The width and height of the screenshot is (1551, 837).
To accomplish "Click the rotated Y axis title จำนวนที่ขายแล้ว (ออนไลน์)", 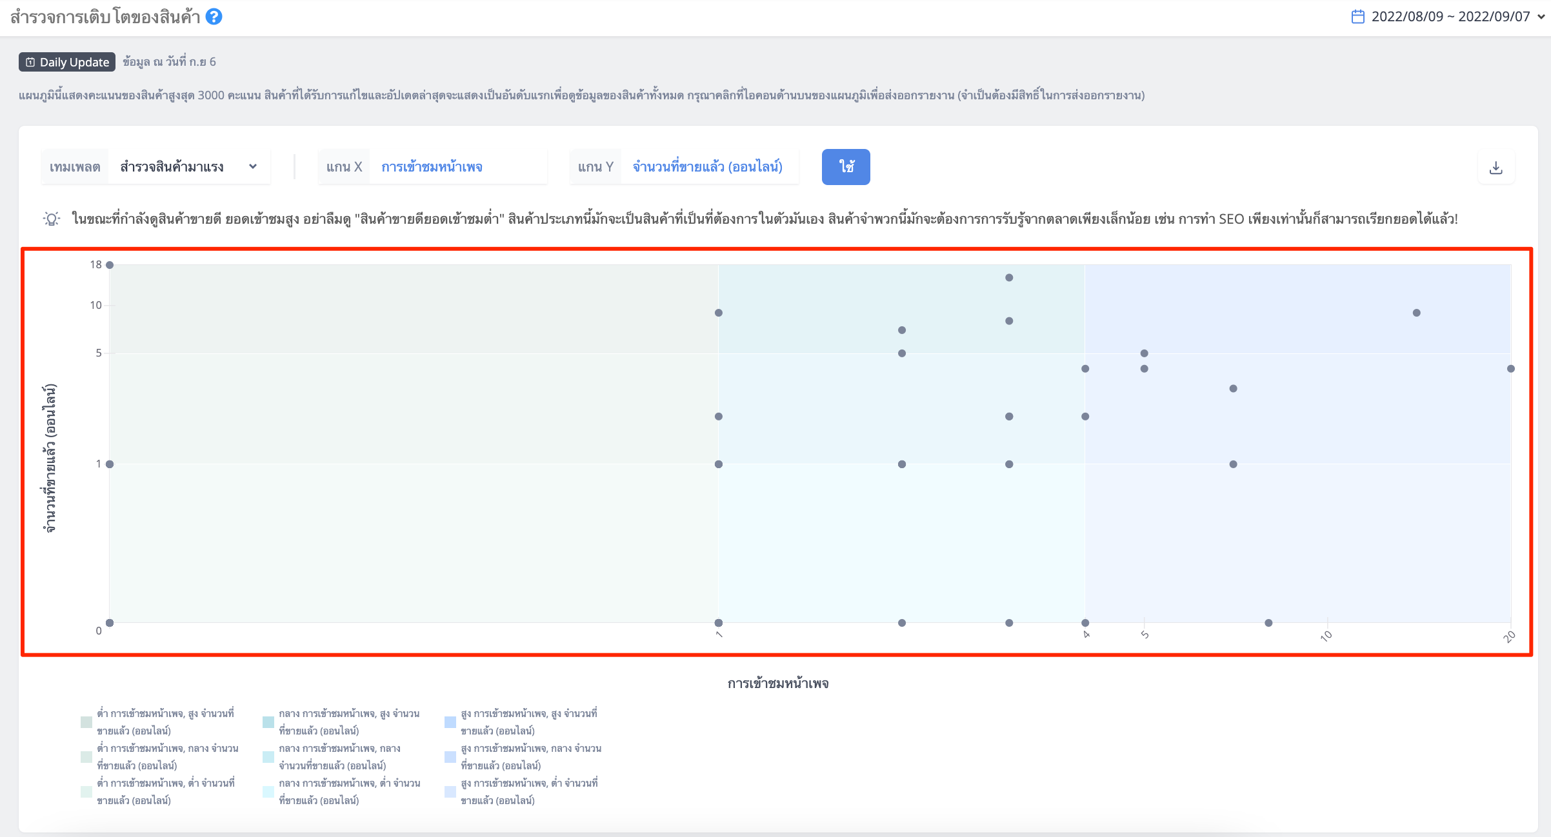I will coord(50,458).
